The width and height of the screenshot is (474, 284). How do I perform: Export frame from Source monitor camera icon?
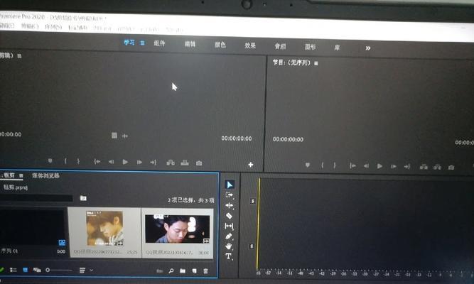click(199, 163)
